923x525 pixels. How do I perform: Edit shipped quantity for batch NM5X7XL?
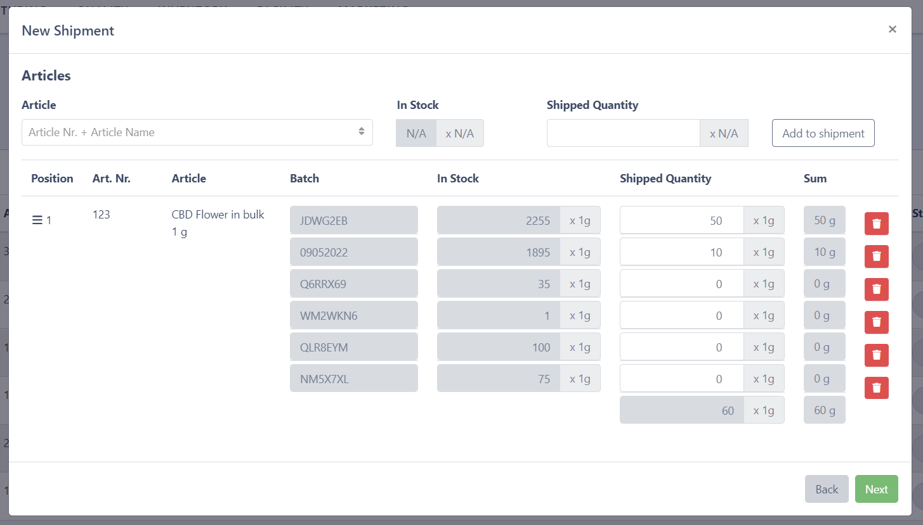[x=681, y=379]
